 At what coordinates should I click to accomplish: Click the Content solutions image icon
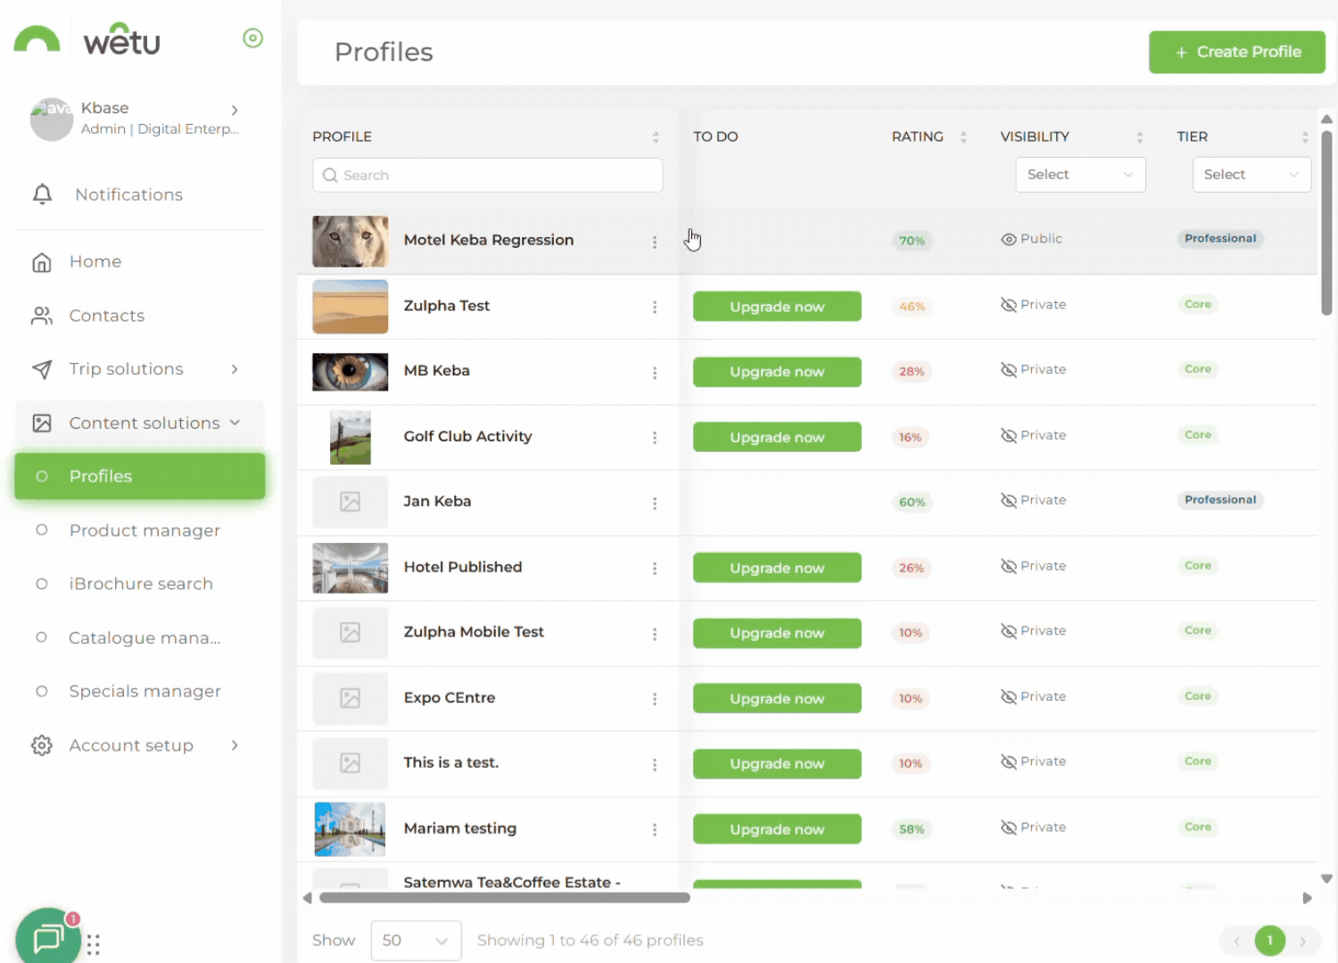pos(42,424)
